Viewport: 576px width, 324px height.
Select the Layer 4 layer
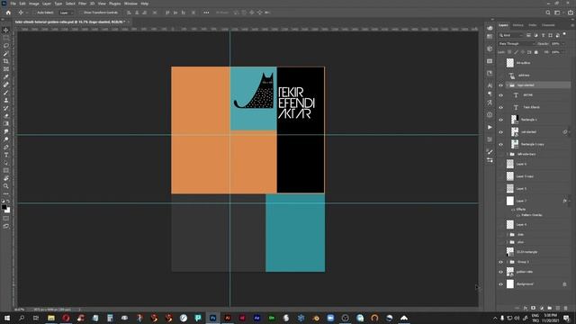click(534, 224)
